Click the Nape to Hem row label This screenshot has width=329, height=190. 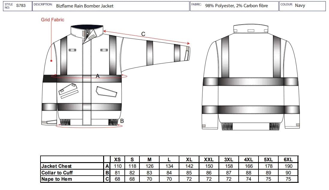57,179
